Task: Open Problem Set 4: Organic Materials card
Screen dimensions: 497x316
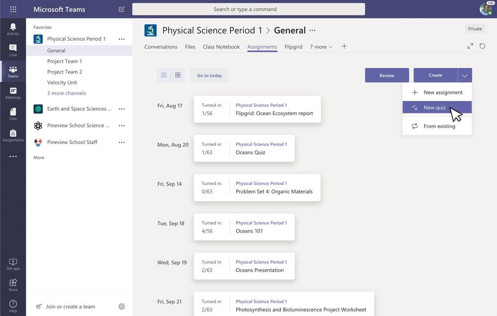Action: point(257,188)
